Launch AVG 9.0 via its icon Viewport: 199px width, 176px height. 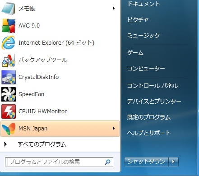pos(9,26)
